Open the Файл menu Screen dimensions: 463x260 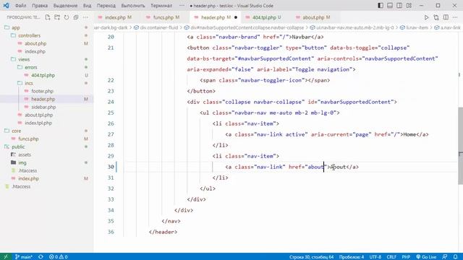tap(20, 6)
